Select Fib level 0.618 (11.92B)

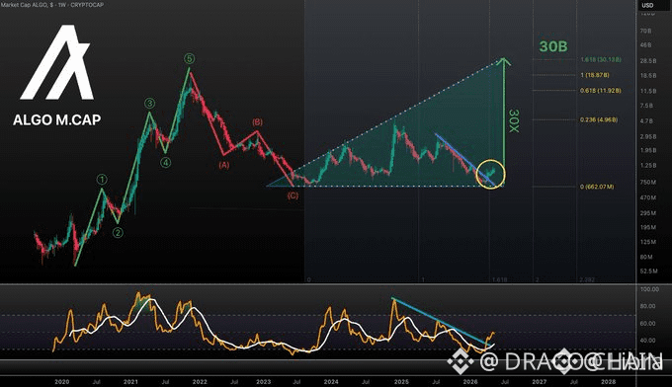601,91
